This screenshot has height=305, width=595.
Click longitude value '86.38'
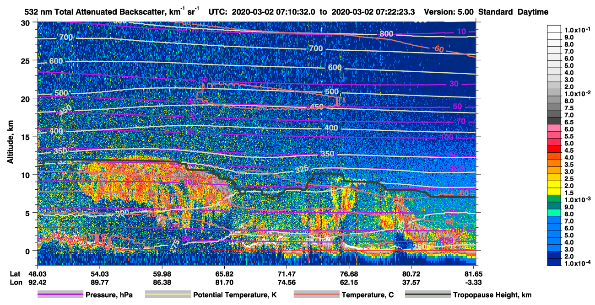(162, 282)
